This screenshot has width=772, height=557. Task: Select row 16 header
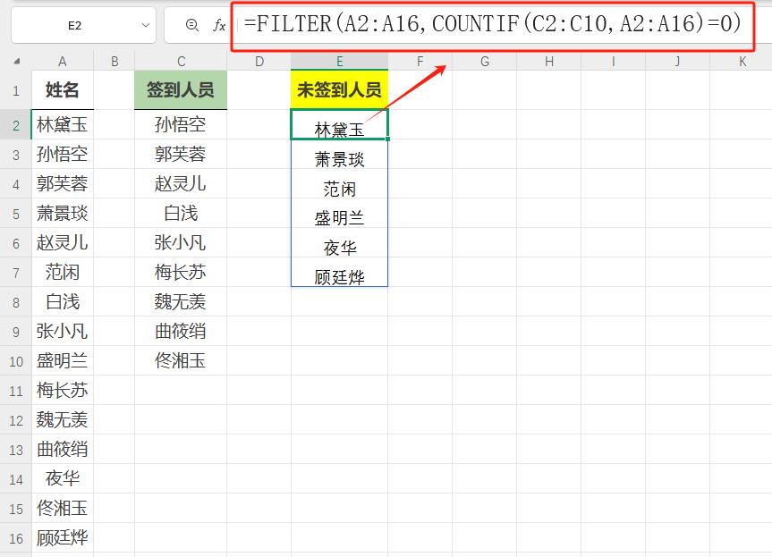(x=16, y=538)
